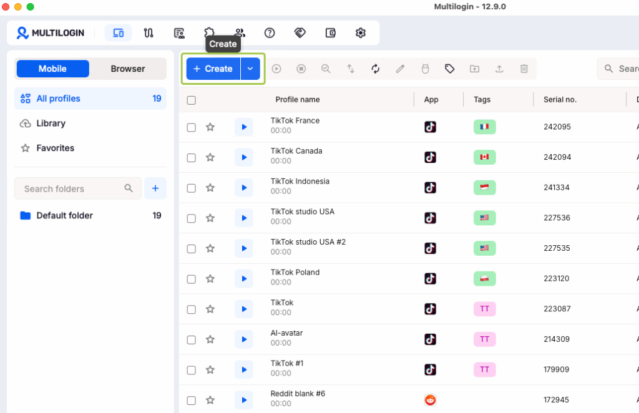Click the up-down arrows transfer toolbar icon

(x=351, y=69)
